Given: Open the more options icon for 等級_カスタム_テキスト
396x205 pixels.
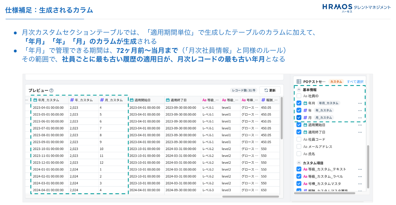Looking at the screenshot, I should 360,169.
